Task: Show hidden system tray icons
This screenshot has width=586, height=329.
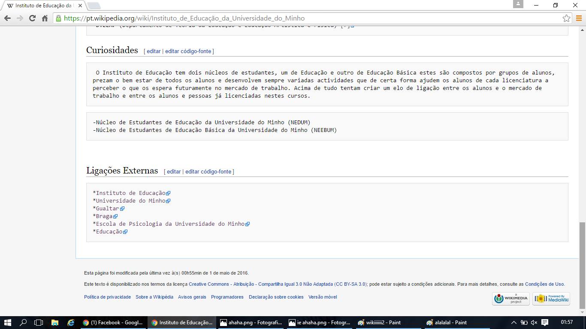Action: 514,323
